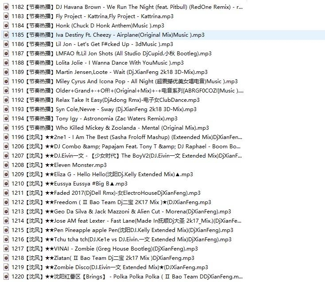Viewport: 325px width, 282px height.
Task: Select the mp3 icon for Lil Jon track 1186
Action: click(6, 44)
